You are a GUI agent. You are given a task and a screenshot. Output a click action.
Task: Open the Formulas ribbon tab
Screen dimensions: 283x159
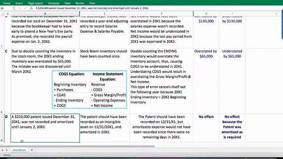click(54, 3)
